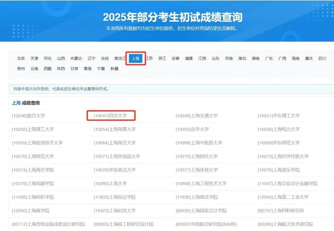Open the 浙江 province tab
The width and height of the screenshot is (334, 231).
[162, 58]
